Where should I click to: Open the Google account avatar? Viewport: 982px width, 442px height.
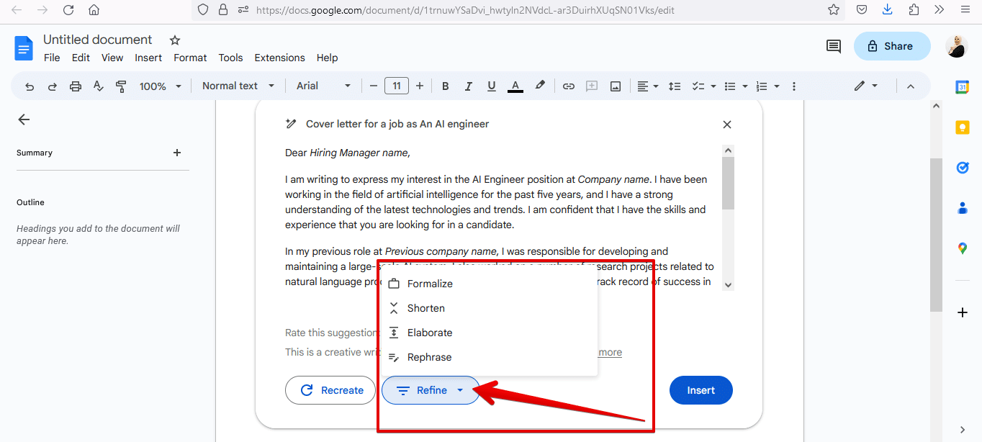pyautogui.click(x=957, y=46)
